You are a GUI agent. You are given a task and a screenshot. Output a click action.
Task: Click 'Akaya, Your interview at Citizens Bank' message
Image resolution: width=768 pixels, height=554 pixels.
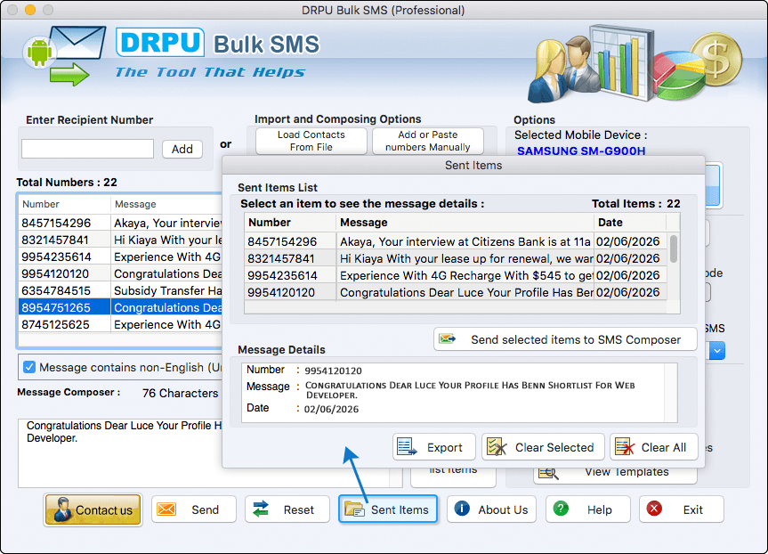click(465, 241)
